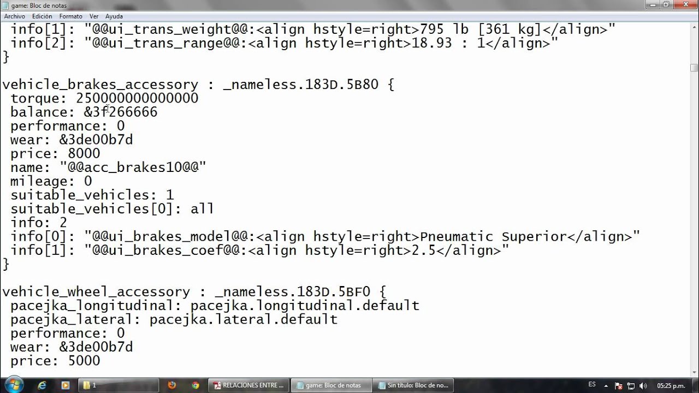The image size is (699, 393).
Task: Click the brakes coefficient value 2.5
Action: coord(424,250)
